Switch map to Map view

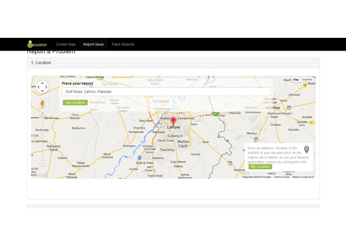pos(296,80)
